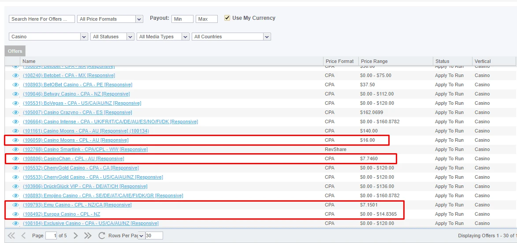Click the $16.00 price range cell
This screenshot has height=243, width=517.
click(368, 140)
